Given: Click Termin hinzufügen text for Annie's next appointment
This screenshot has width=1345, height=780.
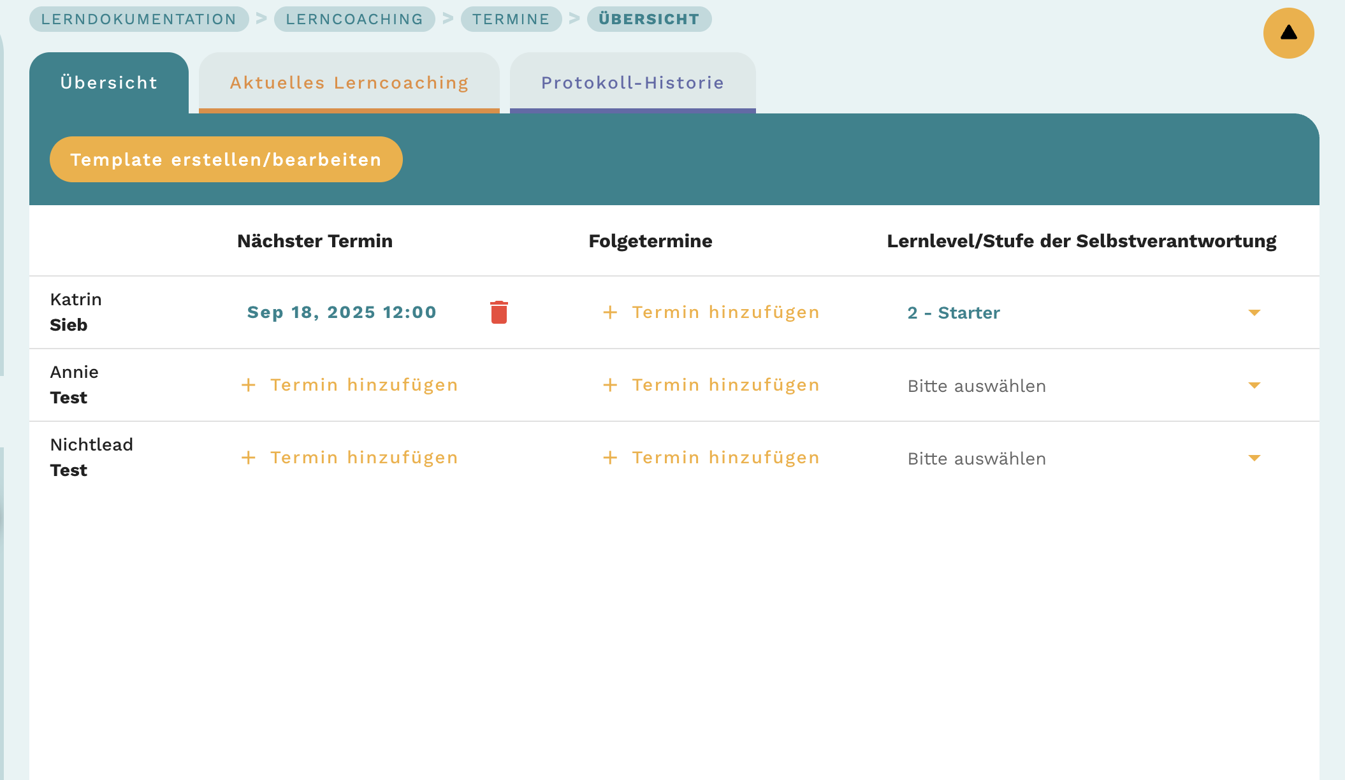Looking at the screenshot, I should click(x=364, y=385).
